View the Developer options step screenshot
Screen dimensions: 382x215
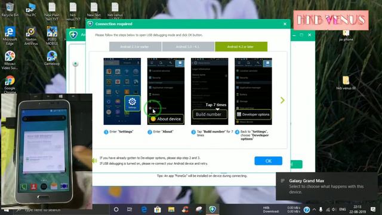coord(253,91)
